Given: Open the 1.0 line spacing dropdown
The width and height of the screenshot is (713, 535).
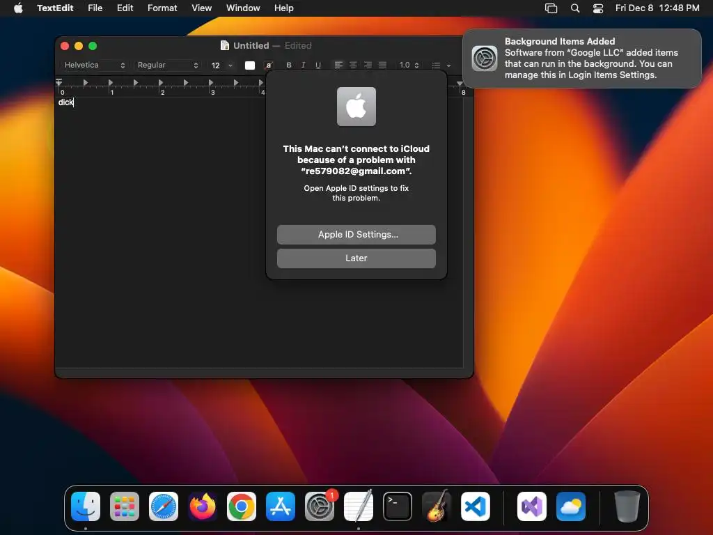Looking at the screenshot, I should click(409, 65).
